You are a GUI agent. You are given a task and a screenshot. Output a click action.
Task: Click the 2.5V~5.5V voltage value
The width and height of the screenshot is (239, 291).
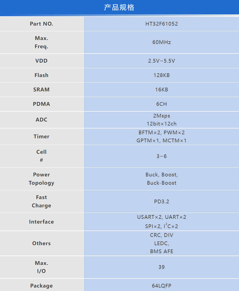pyautogui.click(x=161, y=61)
